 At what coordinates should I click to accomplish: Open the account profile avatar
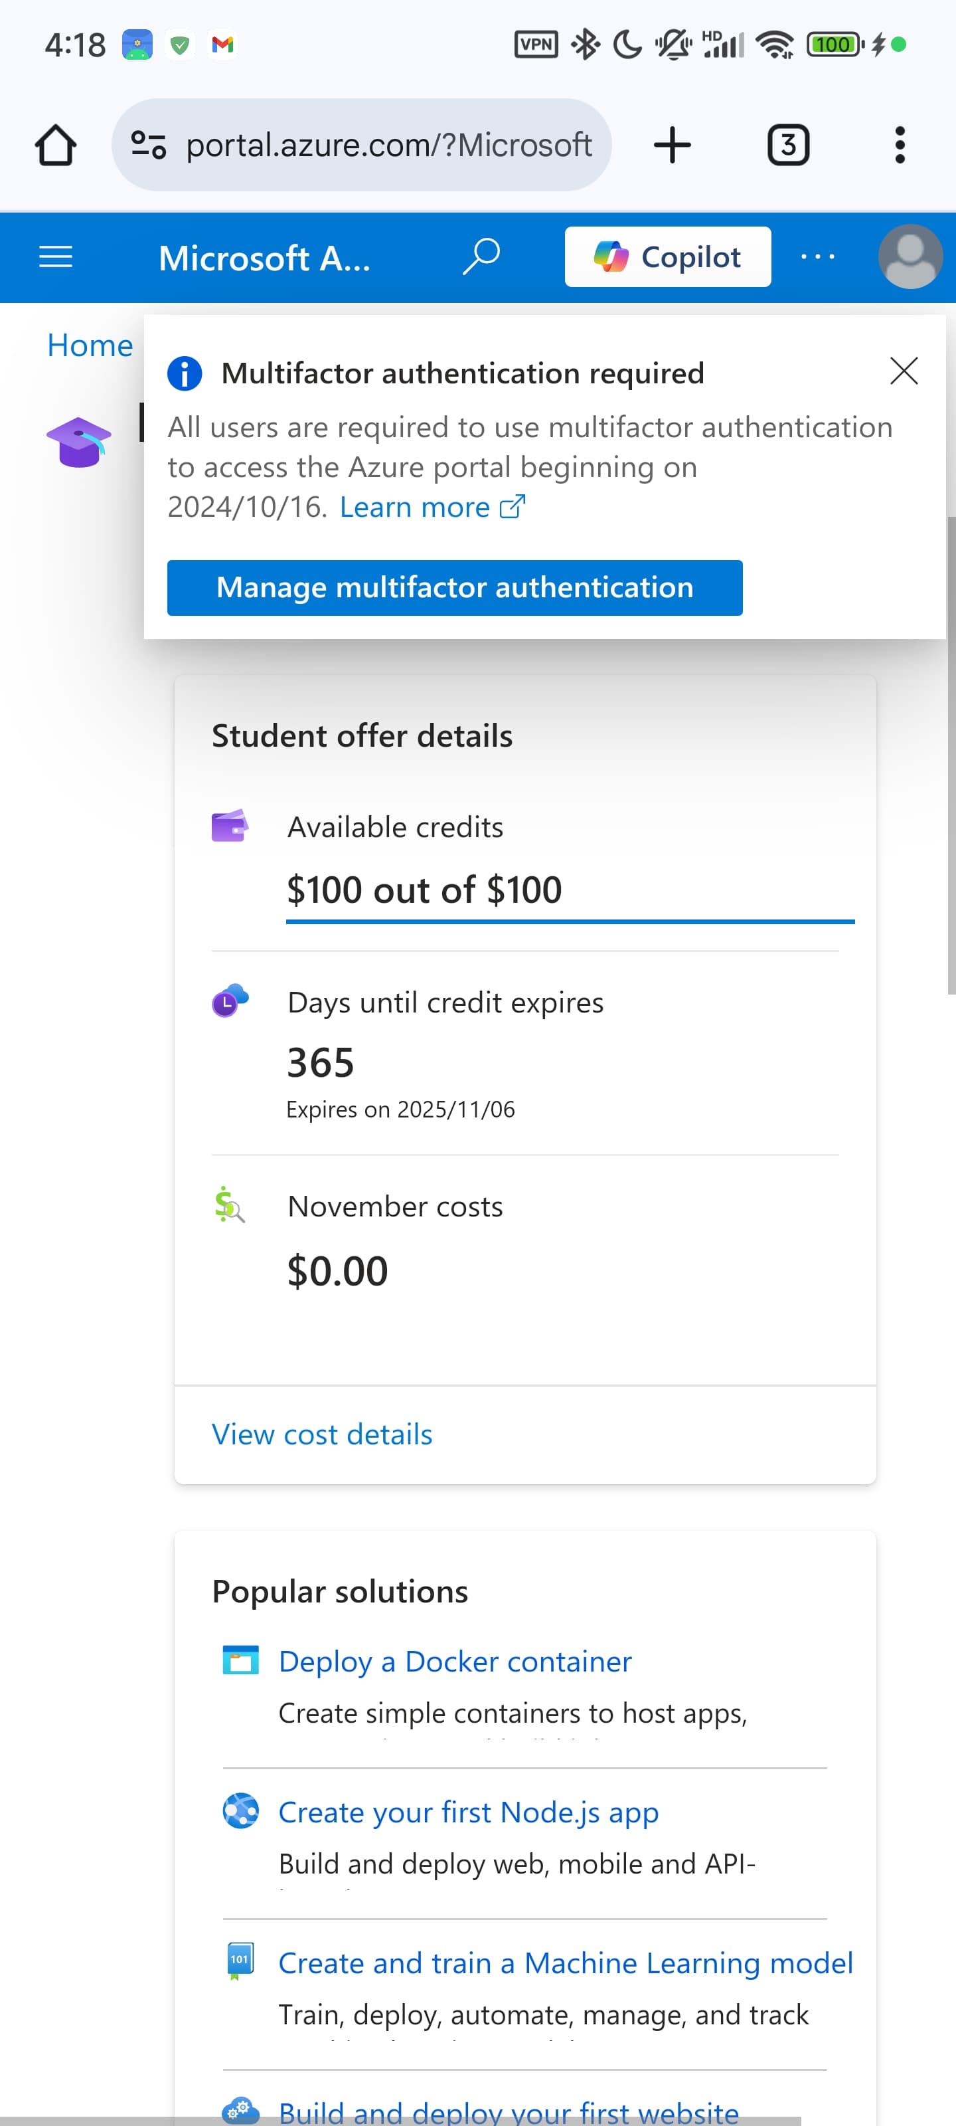(x=910, y=256)
